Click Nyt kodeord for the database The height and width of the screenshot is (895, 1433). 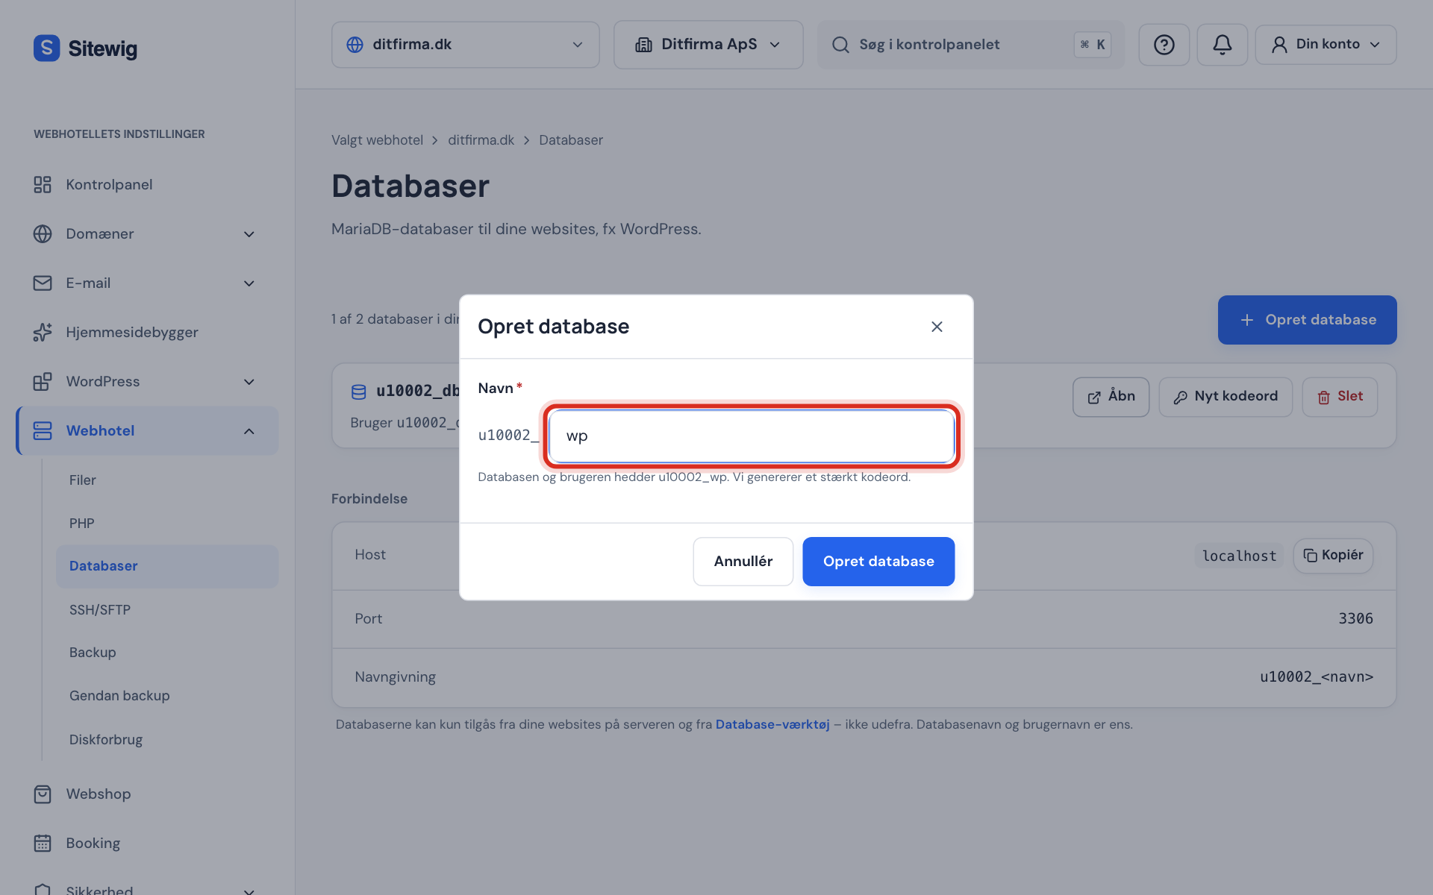point(1226,397)
